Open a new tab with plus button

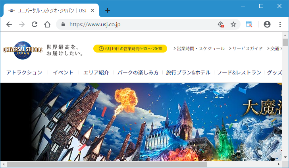point(108,10)
